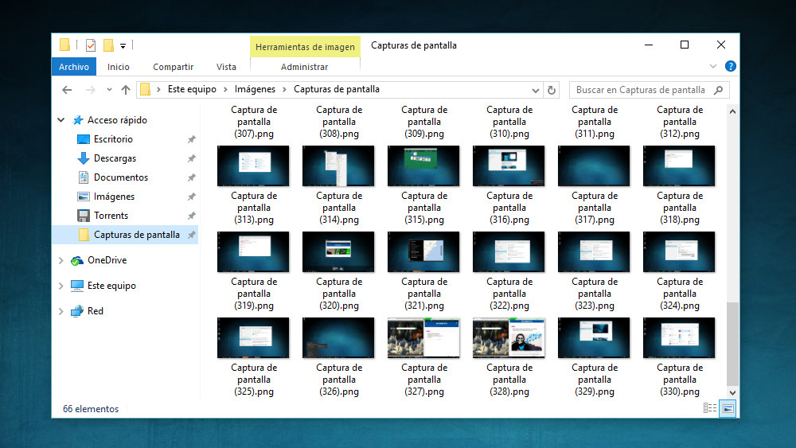Screen dimensions: 796x448
Task: Open Torrents in the sidebar
Action: [111, 216]
